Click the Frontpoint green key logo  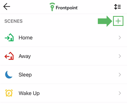52,7
